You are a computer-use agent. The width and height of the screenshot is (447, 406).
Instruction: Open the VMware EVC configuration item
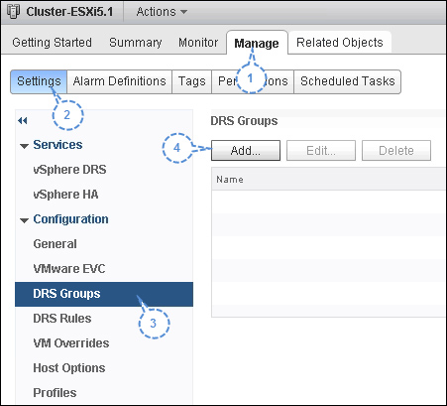69,269
